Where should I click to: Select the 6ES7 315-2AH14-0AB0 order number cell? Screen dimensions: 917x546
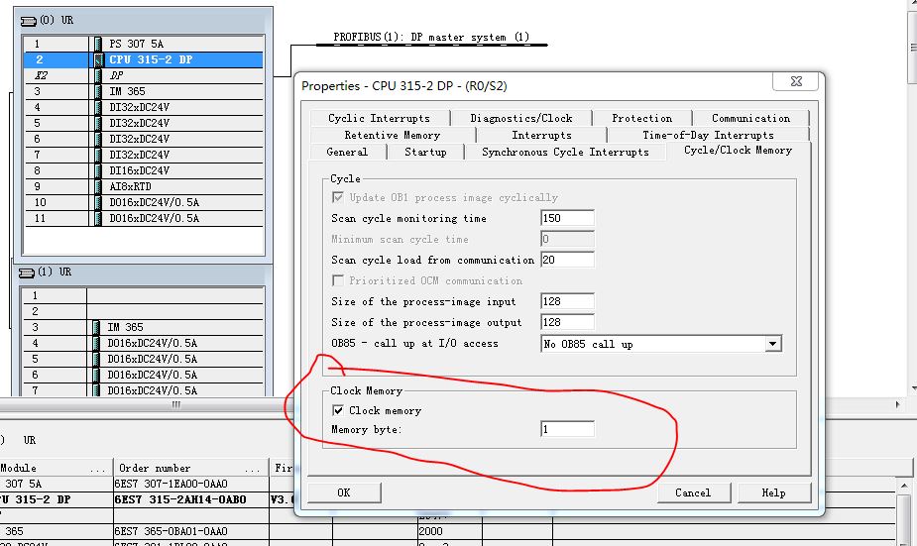pyautogui.click(x=191, y=499)
